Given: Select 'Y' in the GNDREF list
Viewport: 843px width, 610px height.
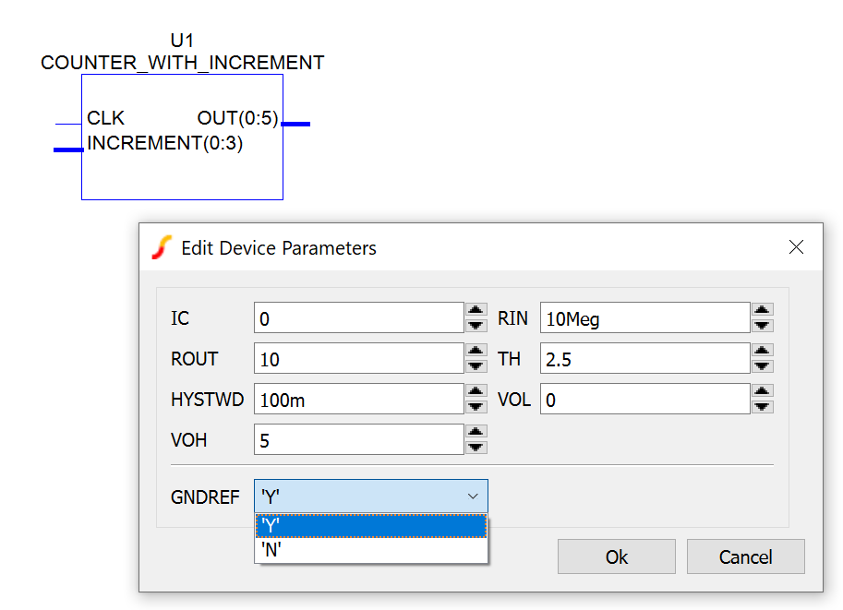Looking at the screenshot, I should click(x=370, y=526).
